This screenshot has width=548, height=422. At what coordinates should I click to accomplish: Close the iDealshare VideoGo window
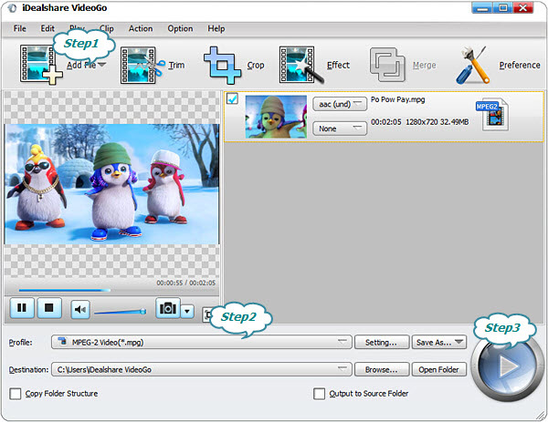[x=523, y=7]
